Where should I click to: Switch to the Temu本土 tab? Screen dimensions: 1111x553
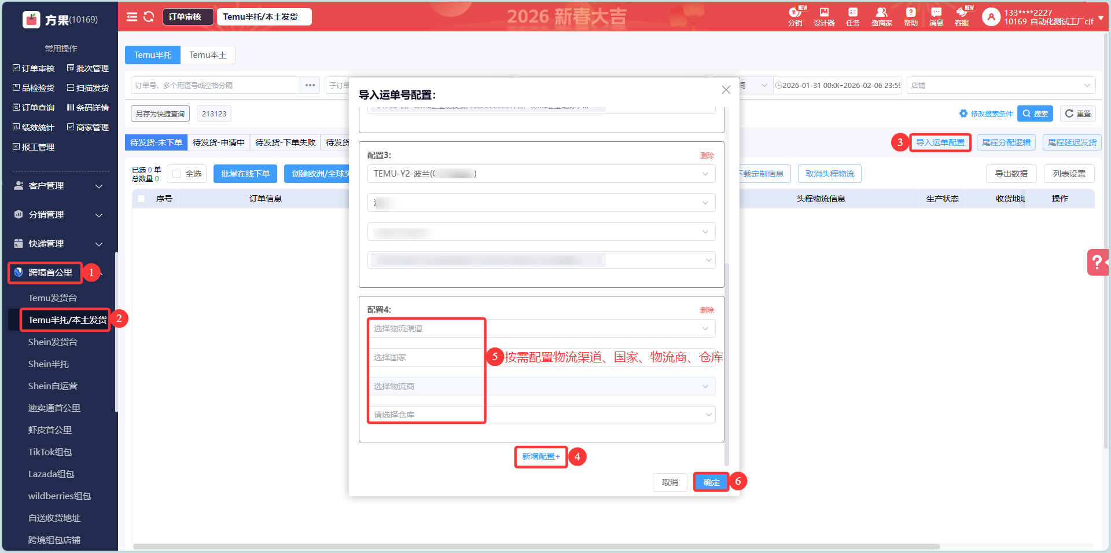(x=208, y=55)
